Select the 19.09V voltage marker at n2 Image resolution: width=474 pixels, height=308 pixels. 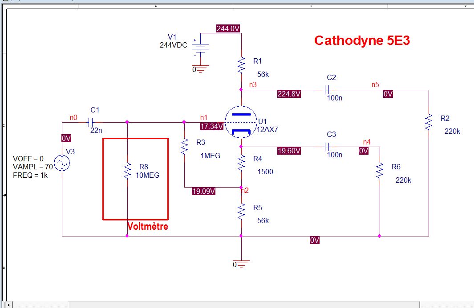pos(203,192)
